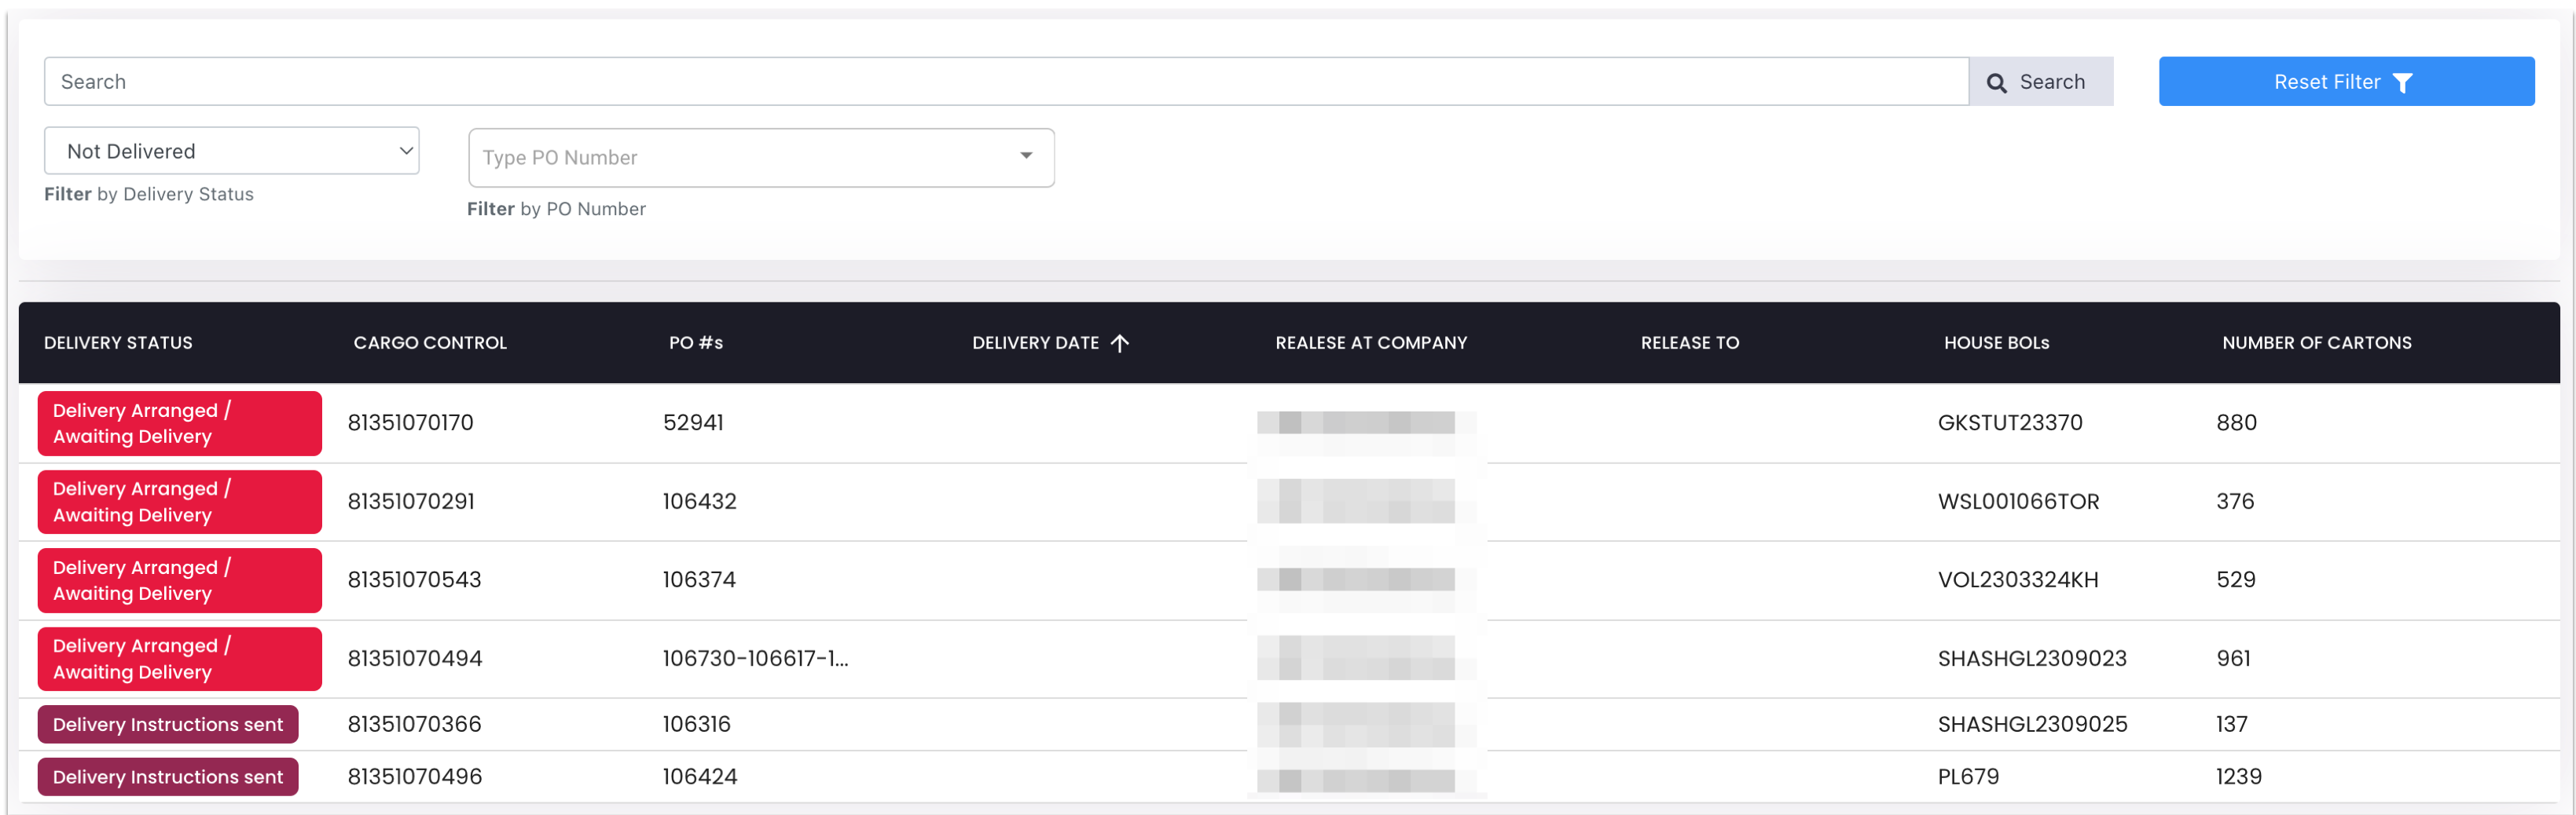Click the funnel icon on Reset Filter
This screenshot has width=2576, height=815.
pos(2402,83)
